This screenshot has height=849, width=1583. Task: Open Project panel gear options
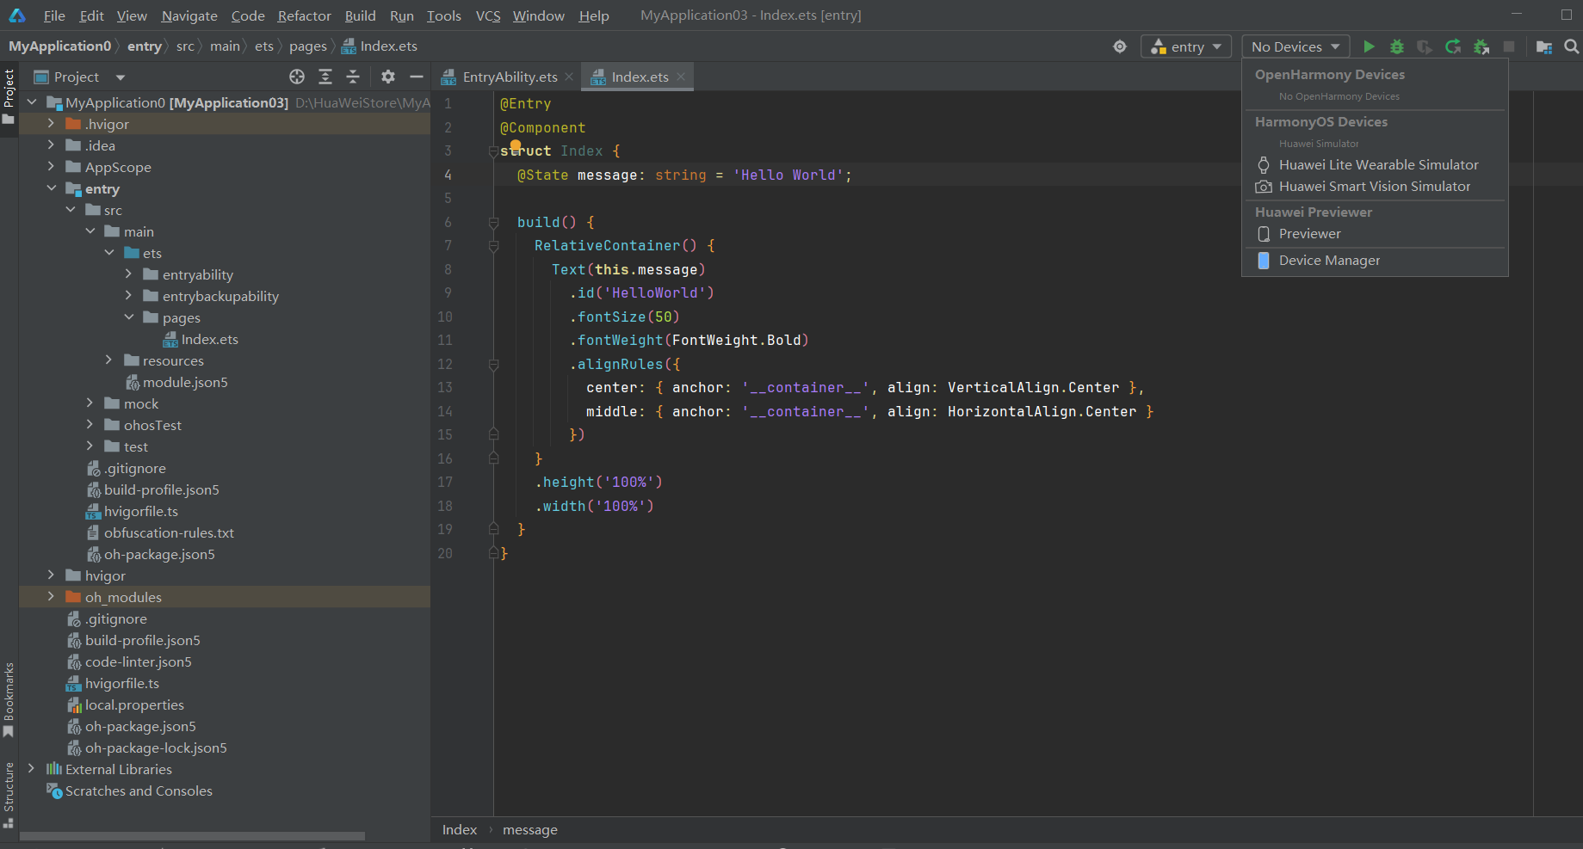pyautogui.click(x=388, y=77)
